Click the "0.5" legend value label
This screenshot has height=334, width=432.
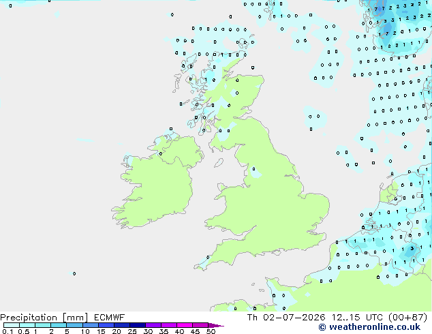[23, 331]
